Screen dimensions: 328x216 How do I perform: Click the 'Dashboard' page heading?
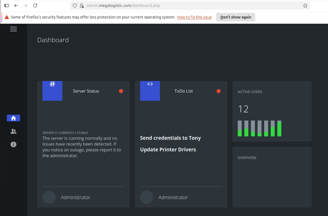pyautogui.click(x=53, y=40)
